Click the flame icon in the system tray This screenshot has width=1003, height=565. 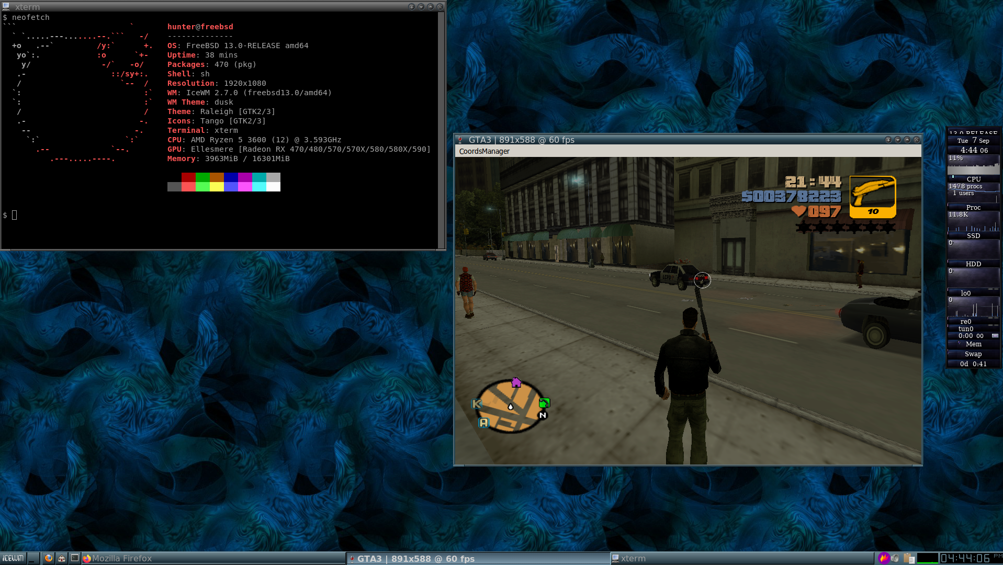point(884,558)
